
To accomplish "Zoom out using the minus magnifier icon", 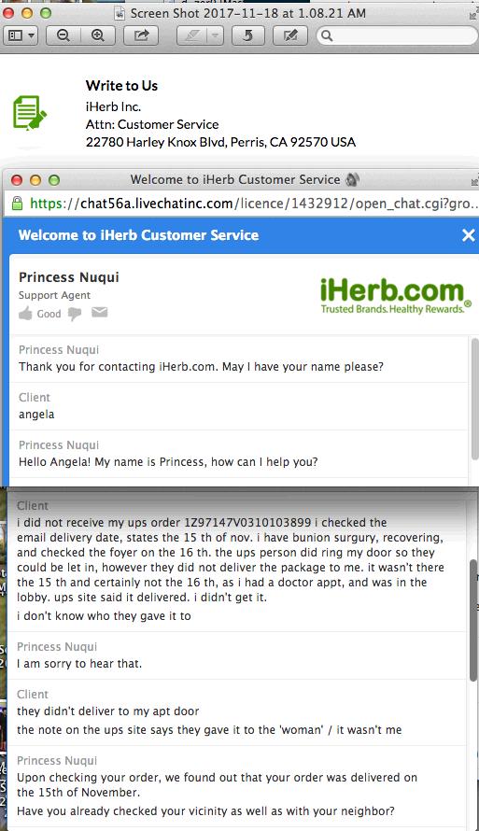I will pyautogui.click(x=63, y=35).
